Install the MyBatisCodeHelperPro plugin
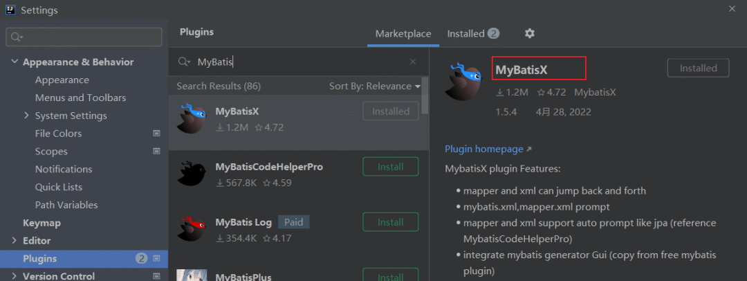Screen dimensions: 747x281 coord(391,167)
